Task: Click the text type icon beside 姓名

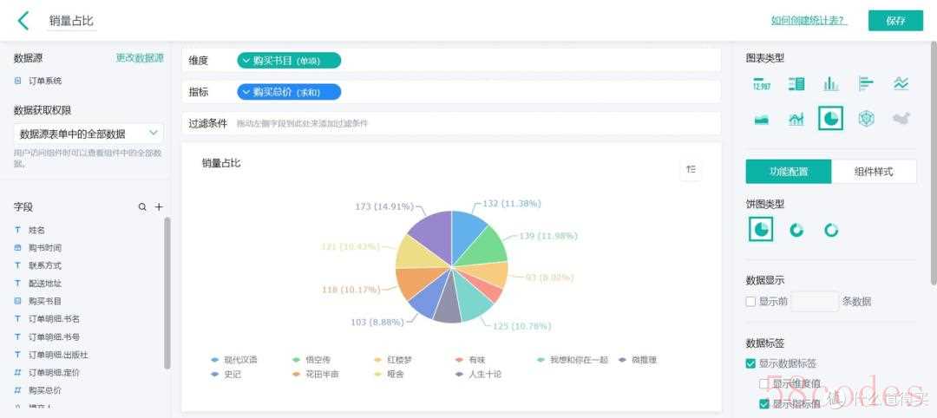Action: (x=17, y=230)
